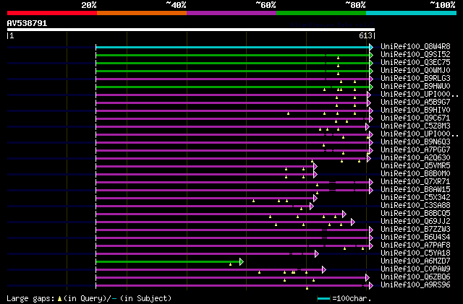Screen dimensions: 463x304
Task: Click the UniRef100_Q8W4R8 hit label
Action: (x=415, y=47)
